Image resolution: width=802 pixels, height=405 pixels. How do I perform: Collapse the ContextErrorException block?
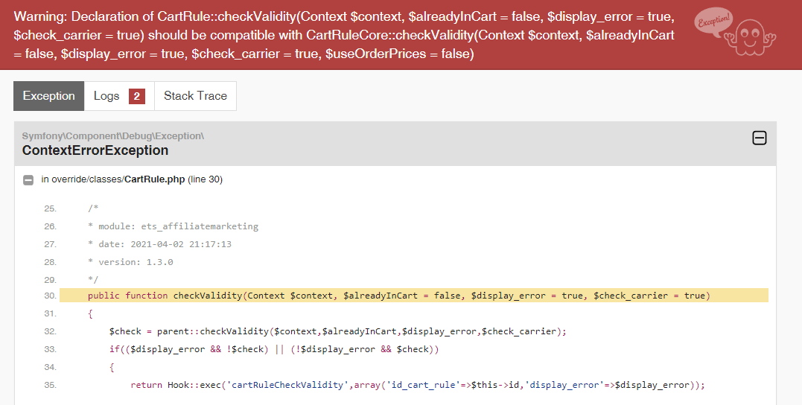pos(760,138)
